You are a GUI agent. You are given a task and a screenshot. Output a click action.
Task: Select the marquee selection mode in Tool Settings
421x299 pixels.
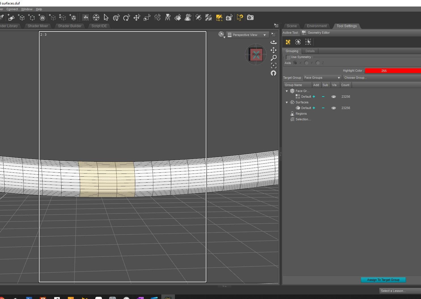click(x=298, y=42)
